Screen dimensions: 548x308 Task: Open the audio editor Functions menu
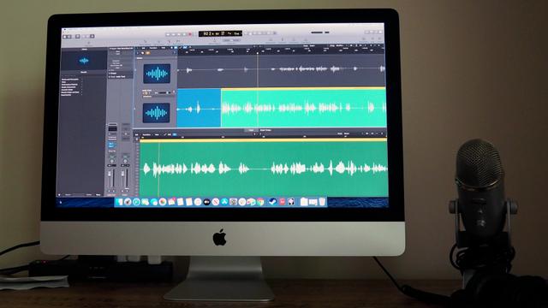[x=146, y=135]
